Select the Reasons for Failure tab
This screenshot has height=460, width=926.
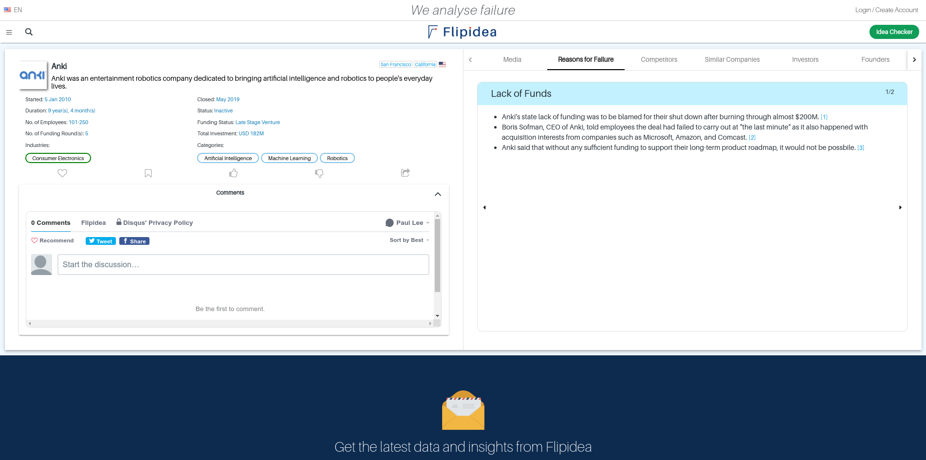(x=586, y=59)
